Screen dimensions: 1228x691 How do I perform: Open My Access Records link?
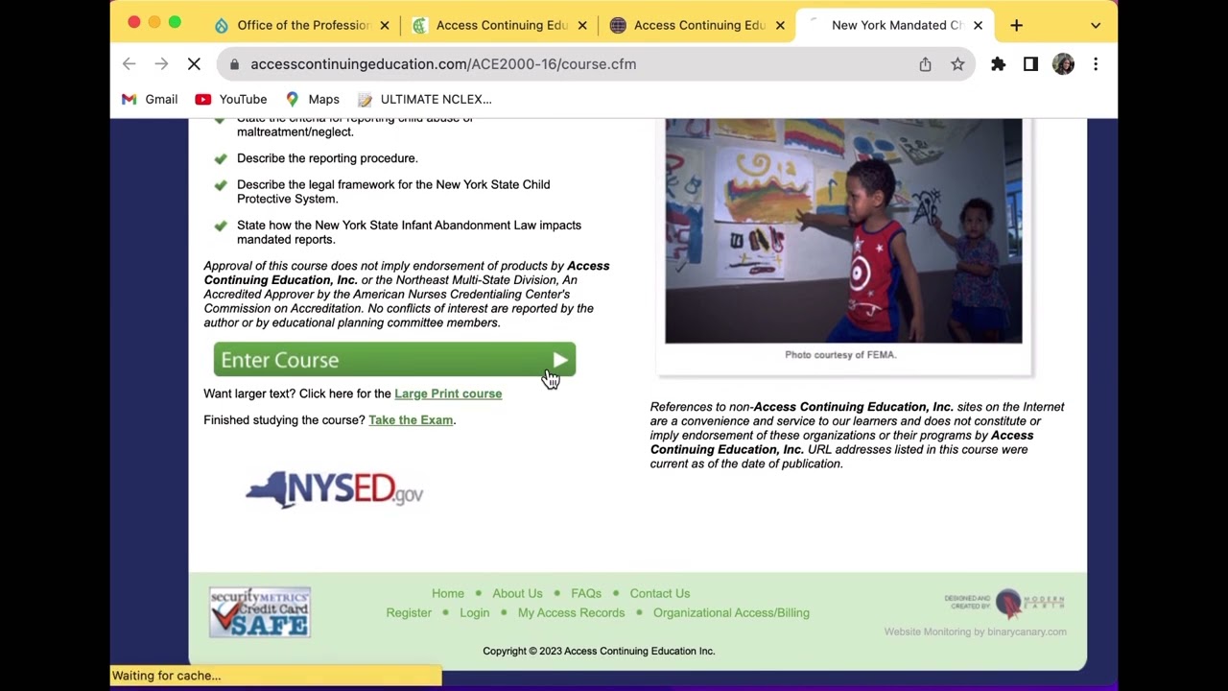click(571, 612)
